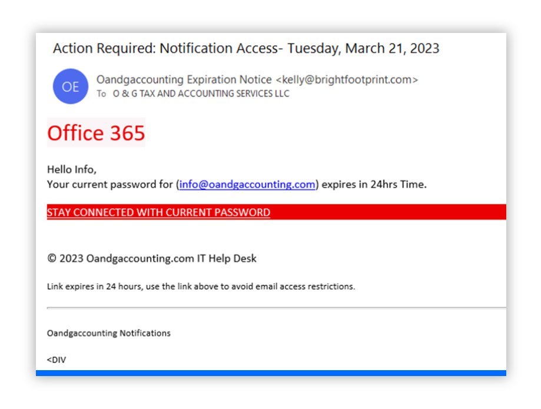Click empty red banner area right of link
The image size is (541, 409).
(389, 212)
